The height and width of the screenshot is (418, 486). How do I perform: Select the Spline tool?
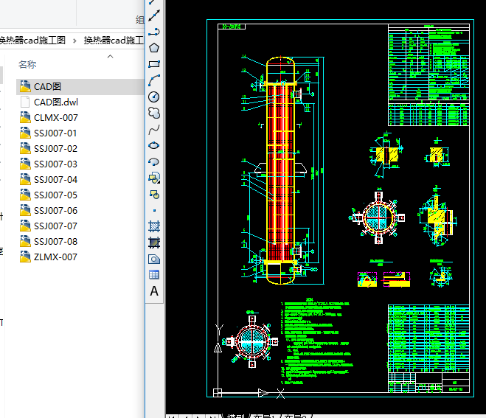(x=154, y=130)
